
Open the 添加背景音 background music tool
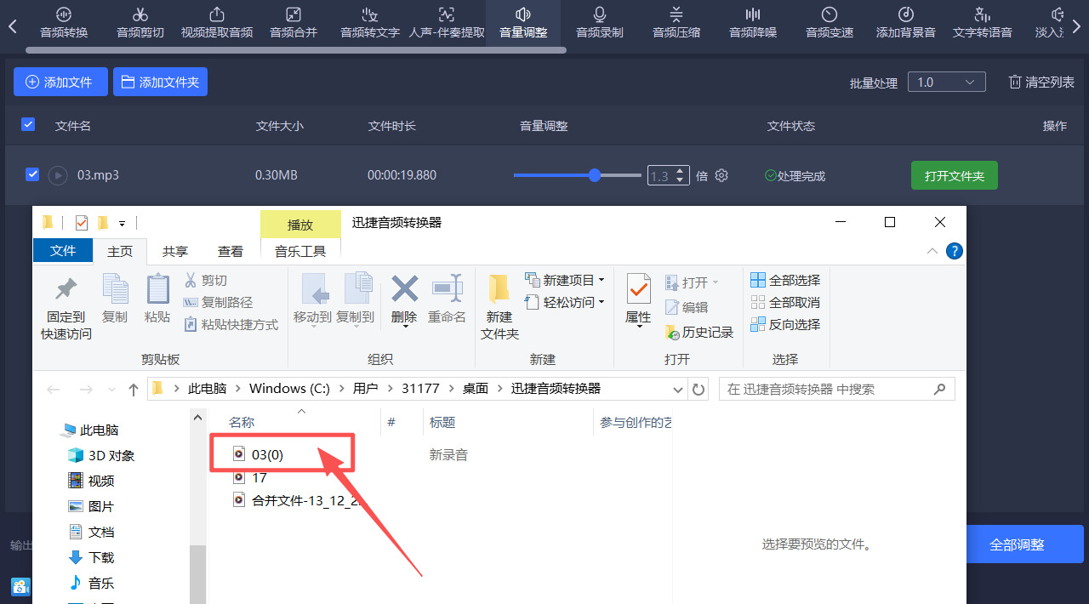906,23
